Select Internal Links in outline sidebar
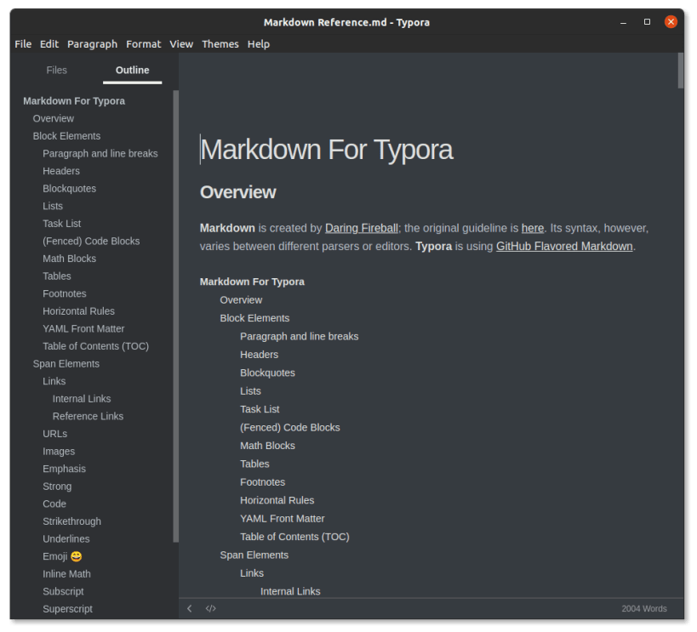Screen dimensions: 697x632 click(x=82, y=399)
